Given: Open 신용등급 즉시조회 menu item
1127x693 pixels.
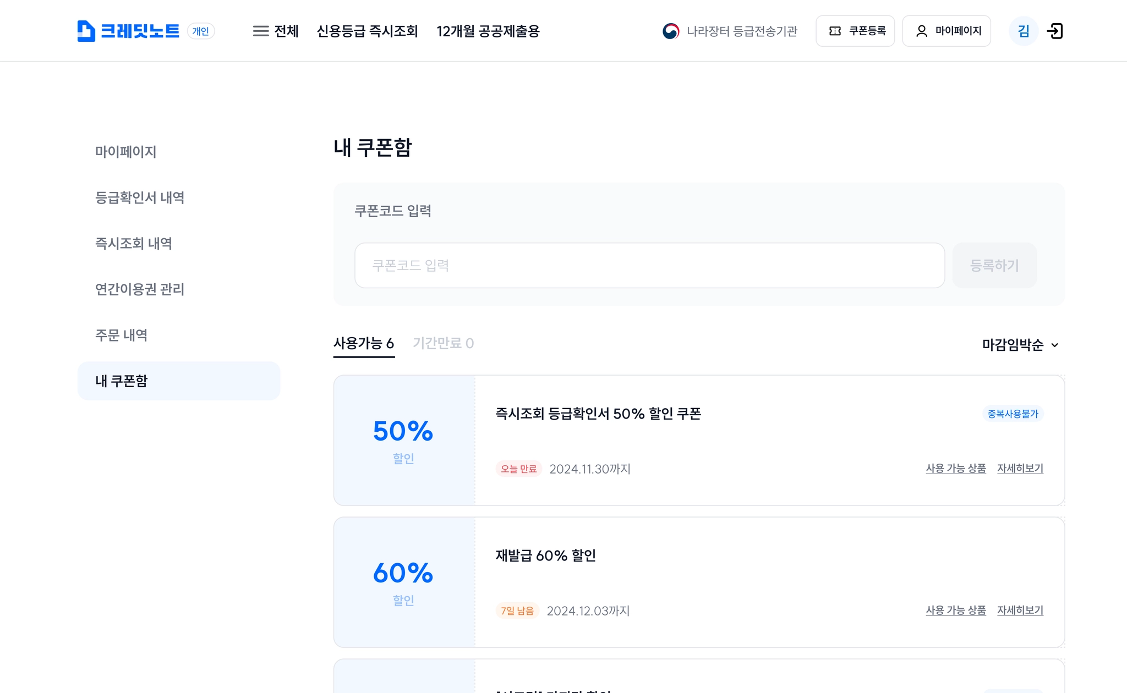Looking at the screenshot, I should tap(368, 31).
